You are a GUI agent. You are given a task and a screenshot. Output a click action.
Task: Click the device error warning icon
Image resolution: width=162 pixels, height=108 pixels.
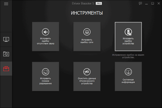click(x=128, y=32)
